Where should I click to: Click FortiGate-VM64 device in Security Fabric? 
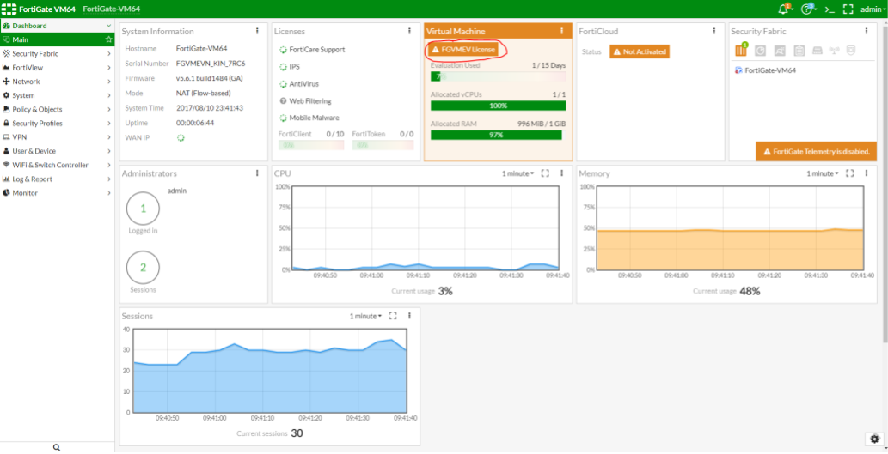pos(765,70)
